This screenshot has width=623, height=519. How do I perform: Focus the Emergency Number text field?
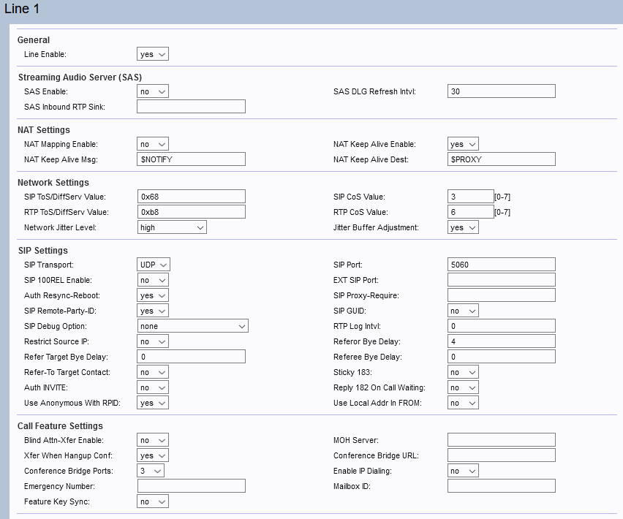tap(191, 486)
